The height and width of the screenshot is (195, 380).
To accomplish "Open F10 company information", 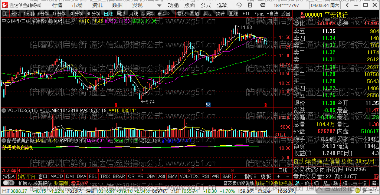I will [246, 14].
